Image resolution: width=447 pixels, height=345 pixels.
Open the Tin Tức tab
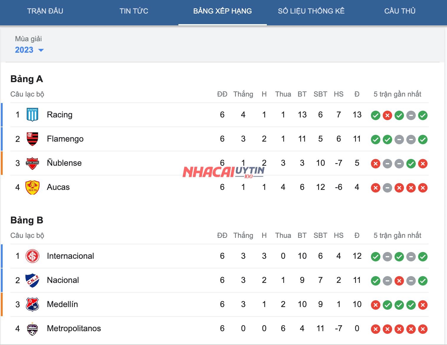[134, 11]
